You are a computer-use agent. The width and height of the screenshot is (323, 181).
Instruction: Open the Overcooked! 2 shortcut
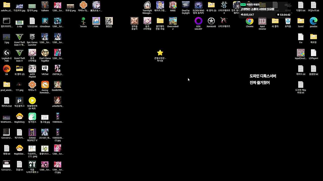coord(173,21)
